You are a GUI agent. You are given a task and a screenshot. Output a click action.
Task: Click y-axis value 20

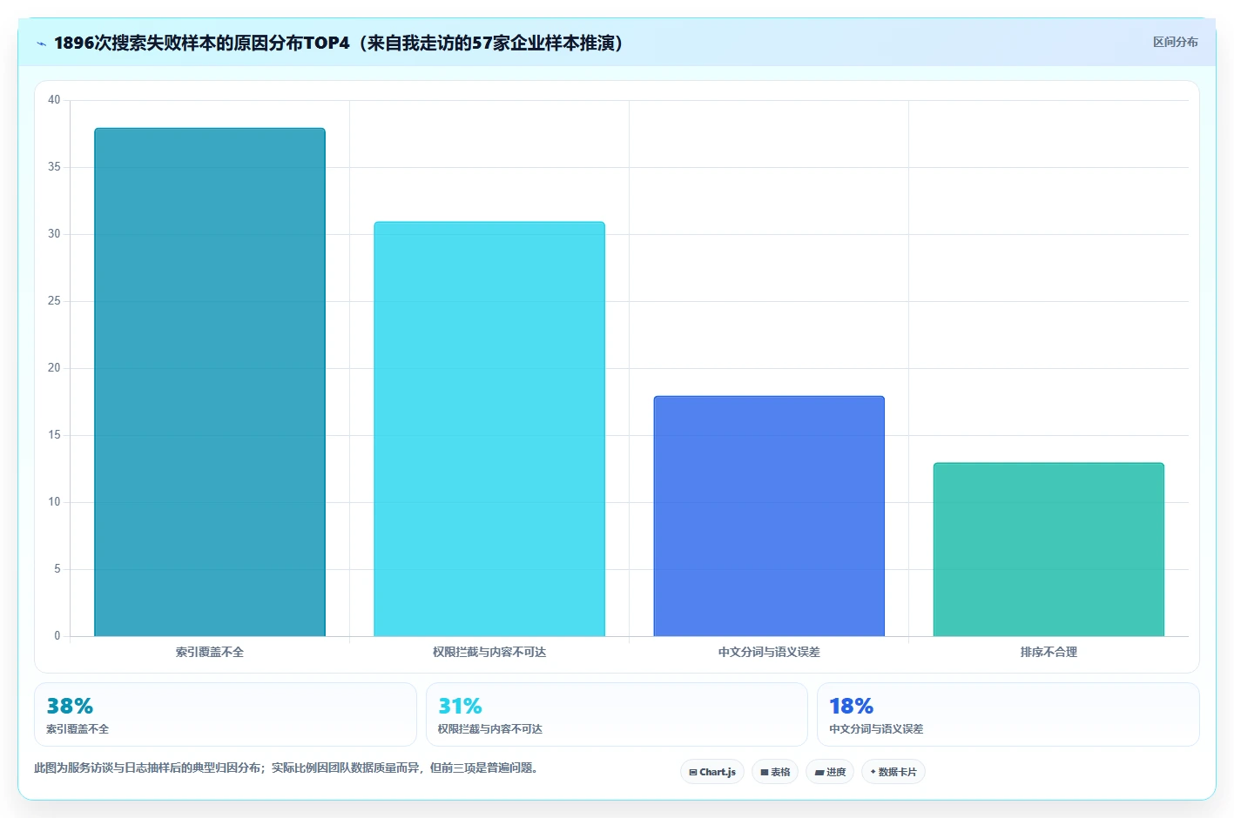click(x=54, y=368)
